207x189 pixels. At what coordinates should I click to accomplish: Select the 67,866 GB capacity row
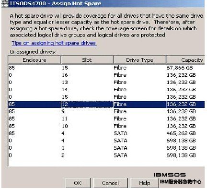(x=106, y=68)
